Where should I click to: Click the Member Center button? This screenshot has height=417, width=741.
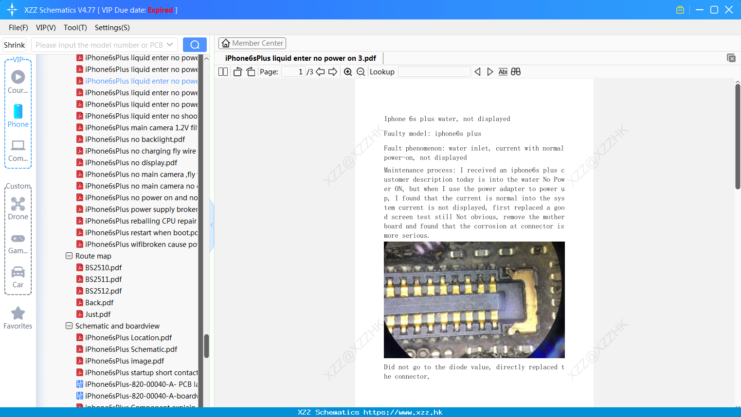[x=252, y=43]
